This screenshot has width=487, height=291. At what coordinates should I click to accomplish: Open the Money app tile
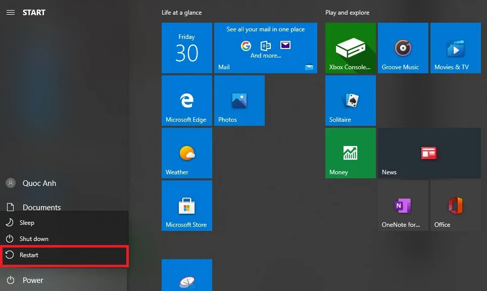tap(350, 153)
